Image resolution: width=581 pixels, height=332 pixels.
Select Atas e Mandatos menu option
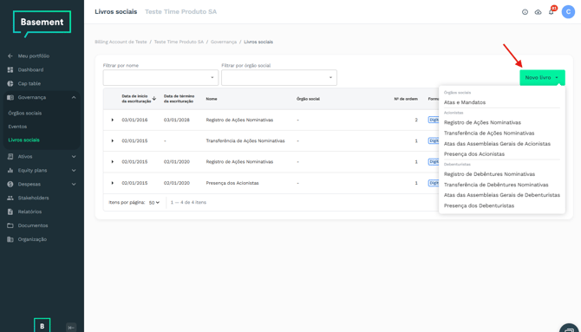tap(465, 102)
